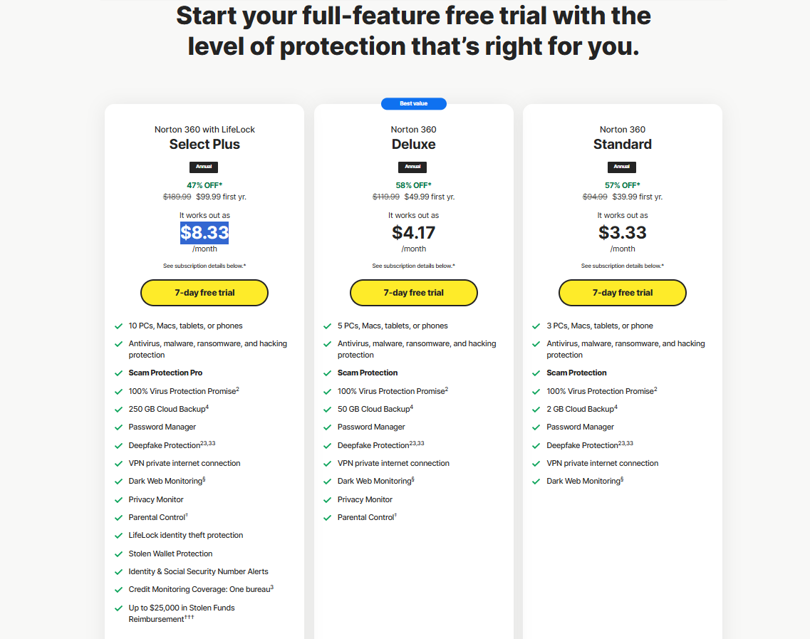Screen dimensions: 810x639
Task: Click the highlighted $8.33 monthly price
Action: (204, 232)
